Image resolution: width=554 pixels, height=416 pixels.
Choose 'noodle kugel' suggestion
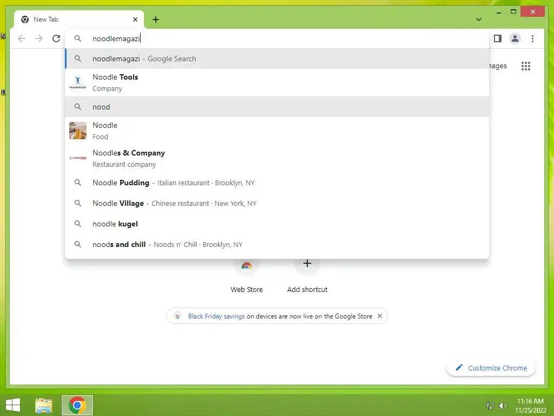[277, 224]
